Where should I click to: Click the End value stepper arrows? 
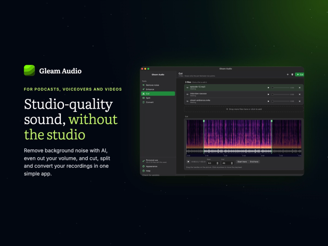tap(232, 163)
